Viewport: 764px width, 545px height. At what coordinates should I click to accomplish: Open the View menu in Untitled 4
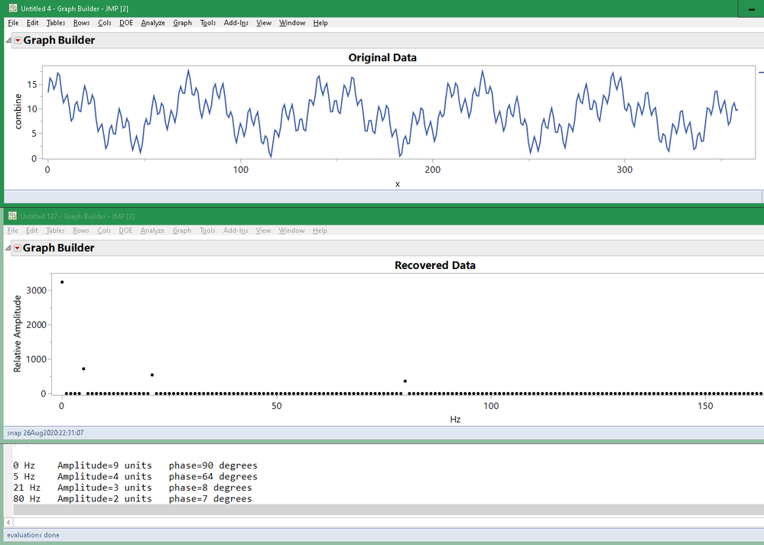point(263,23)
